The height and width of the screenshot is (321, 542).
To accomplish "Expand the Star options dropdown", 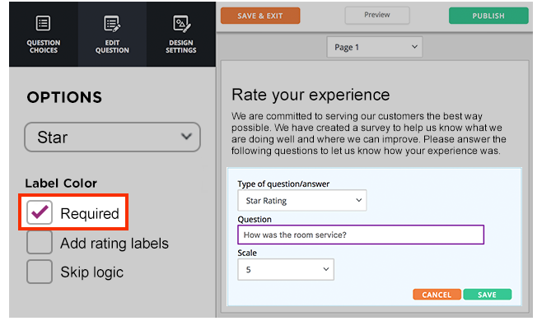I will click(112, 137).
